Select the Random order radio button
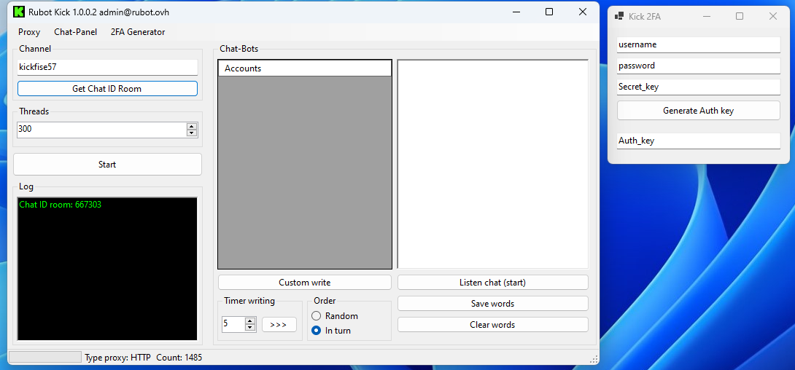This screenshot has width=795, height=370. [317, 316]
